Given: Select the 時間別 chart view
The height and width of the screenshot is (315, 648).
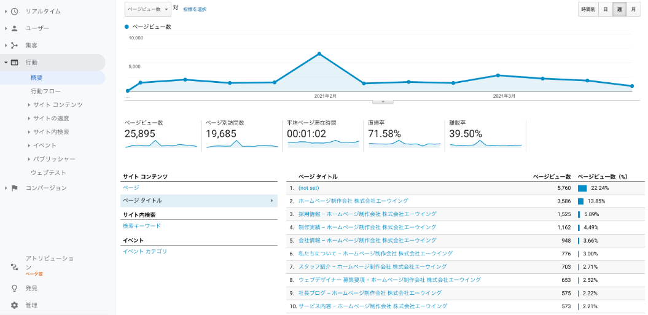Looking at the screenshot, I should tap(588, 9).
